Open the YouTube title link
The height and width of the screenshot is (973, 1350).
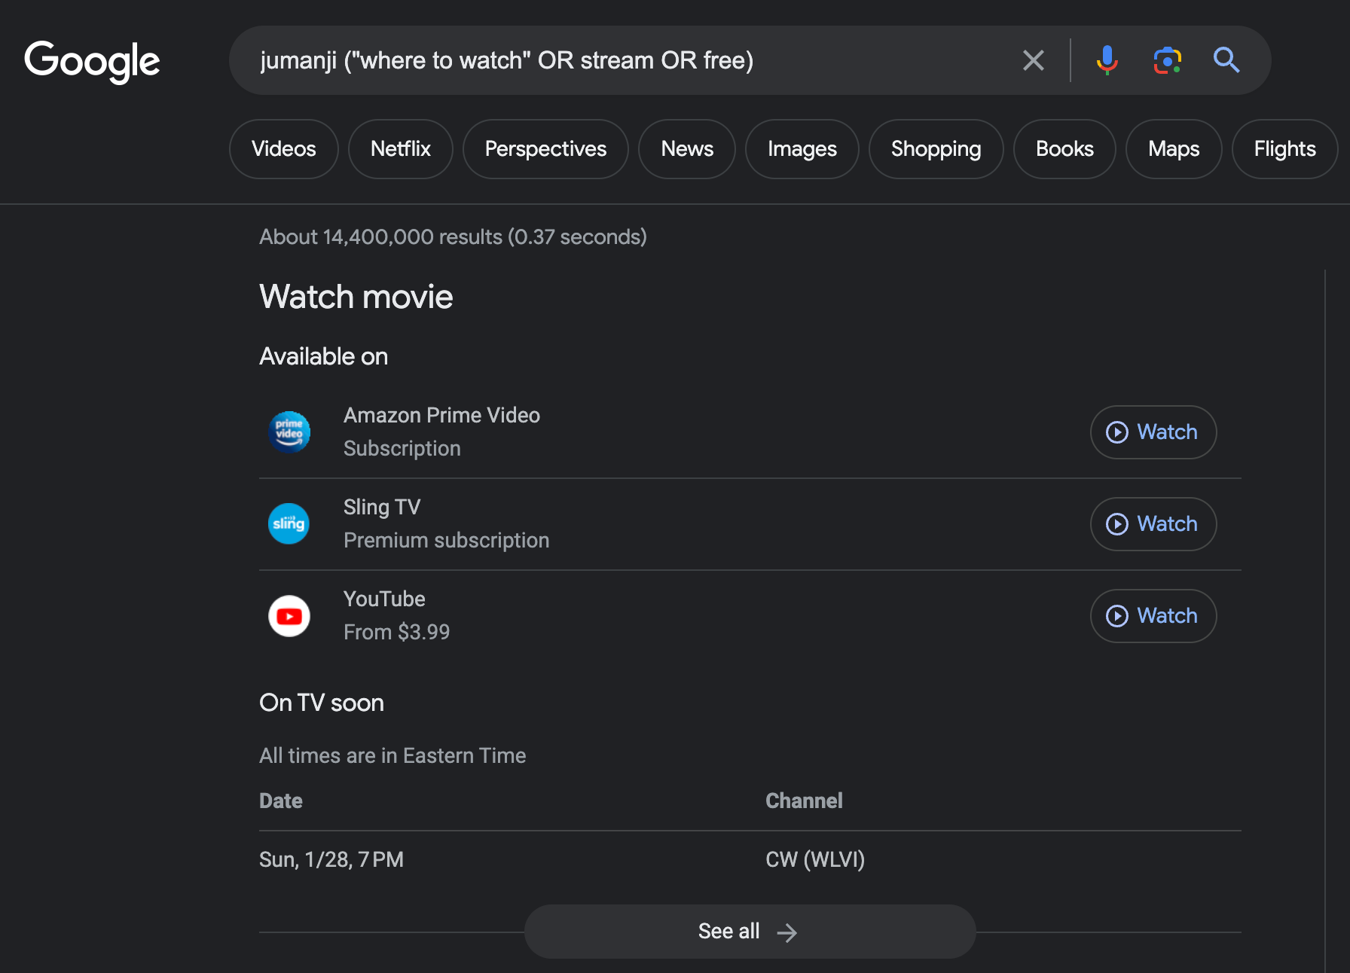pos(384,599)
